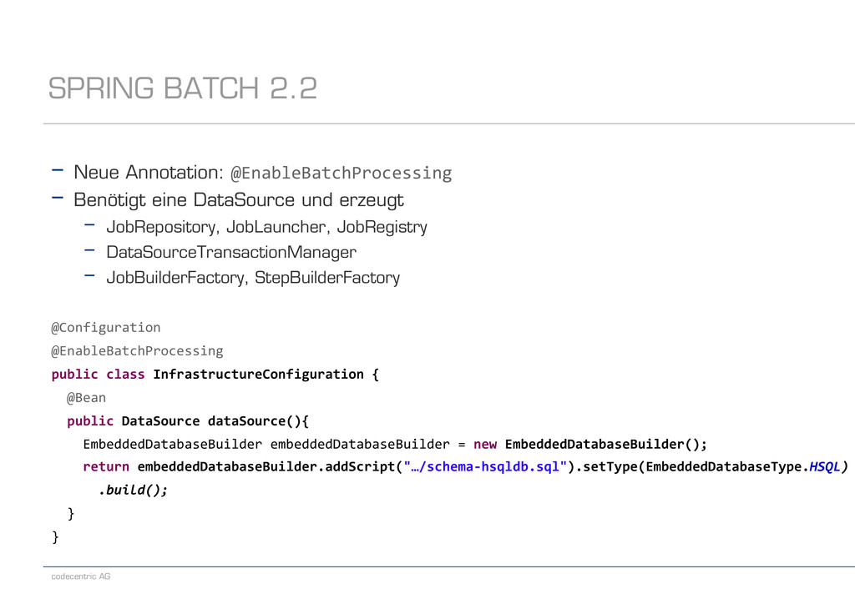Click the "…/schema-hsqldb.sql" string literal
Viewport: 855px width, 604px height.
click(485, 467)
